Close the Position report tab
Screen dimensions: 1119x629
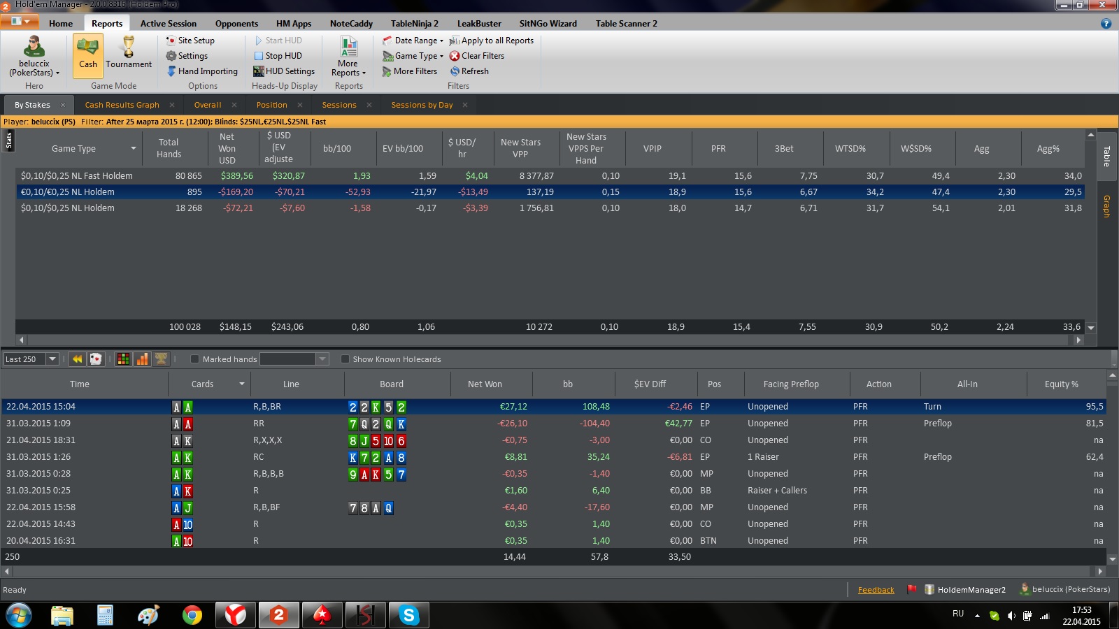coord(300,105)
